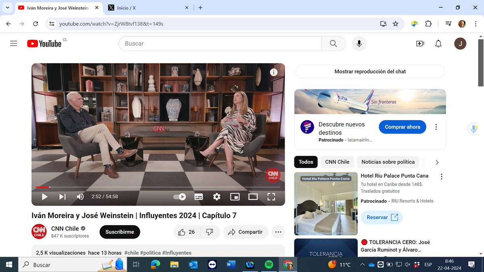Go back in browser history
The image size is (484, 272).
click(8, 24)
